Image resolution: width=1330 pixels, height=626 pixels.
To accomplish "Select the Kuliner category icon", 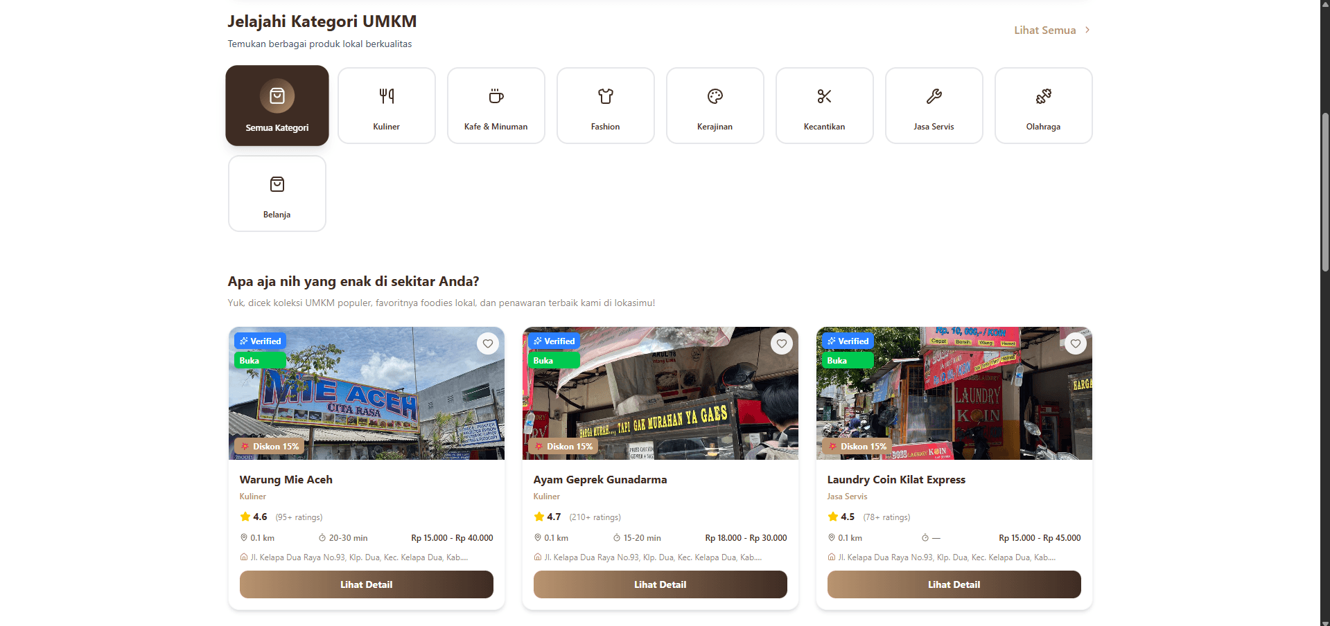I will point(386,96).
